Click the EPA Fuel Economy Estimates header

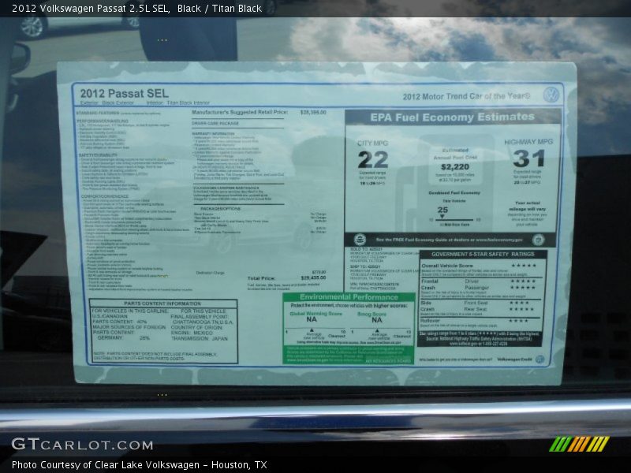tap(452, 117)
